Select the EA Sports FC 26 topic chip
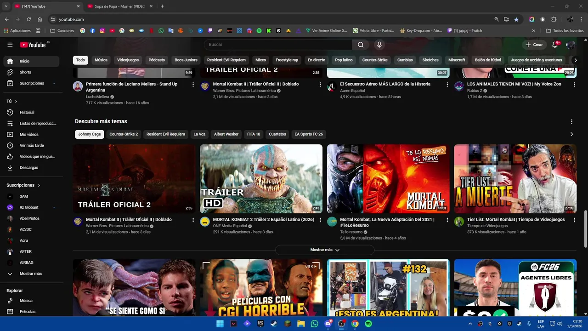 (309, 134)
